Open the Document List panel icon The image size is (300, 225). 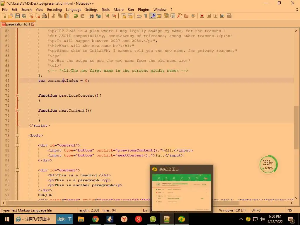[x=173, y=16]
